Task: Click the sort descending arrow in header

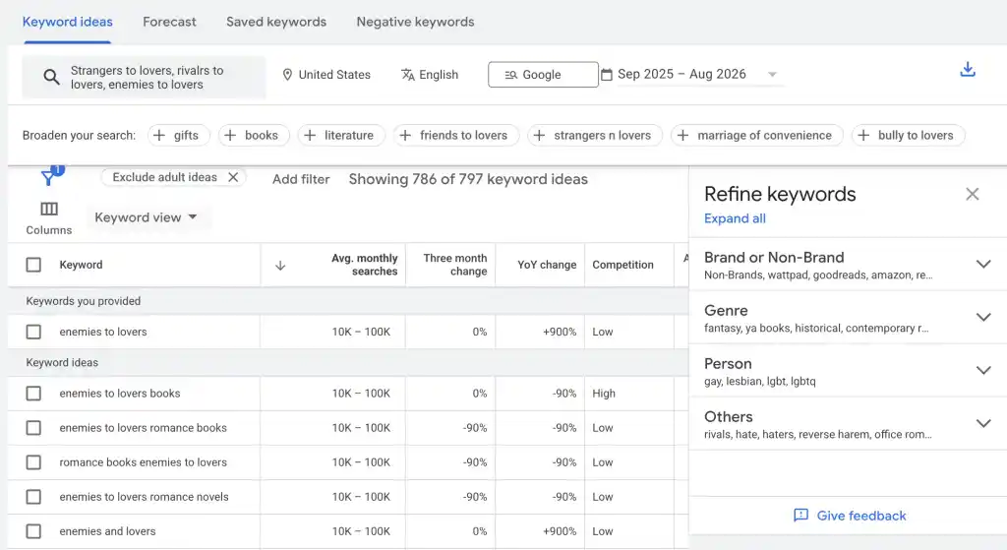Action: point(280,266)
